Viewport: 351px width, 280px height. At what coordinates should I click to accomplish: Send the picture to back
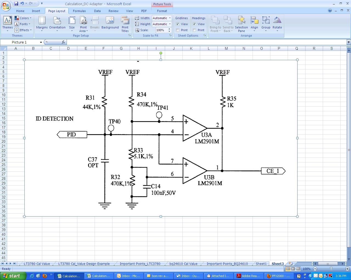click(228, 24)
